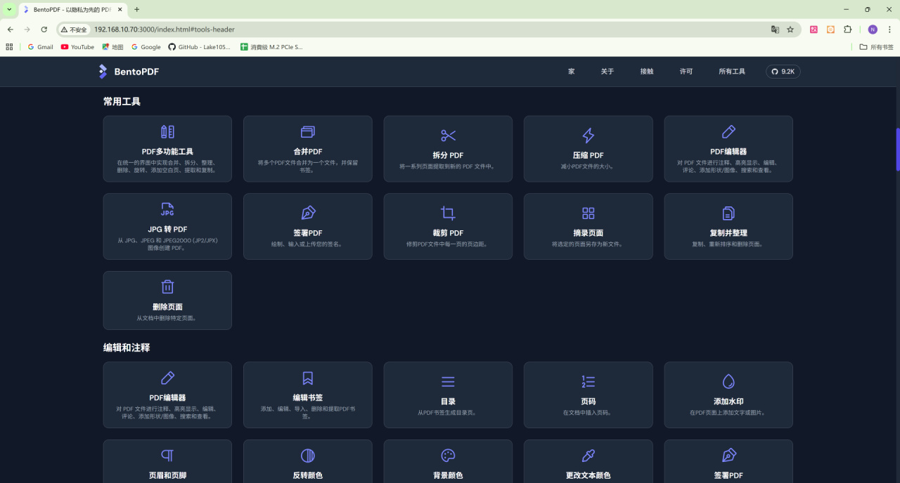
Task: Click the list-lines icon for 目录
Action: click(x=448, y=382)
